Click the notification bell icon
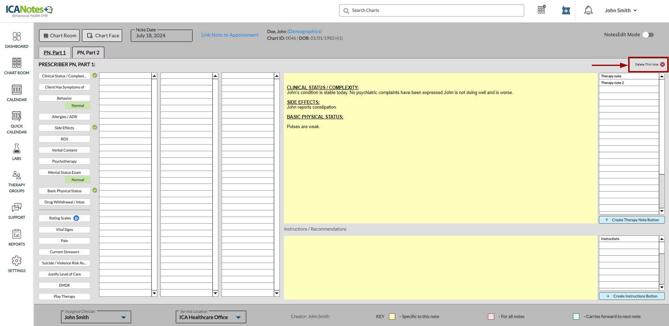This screenshot has height=326, width=669. [588, 10]
